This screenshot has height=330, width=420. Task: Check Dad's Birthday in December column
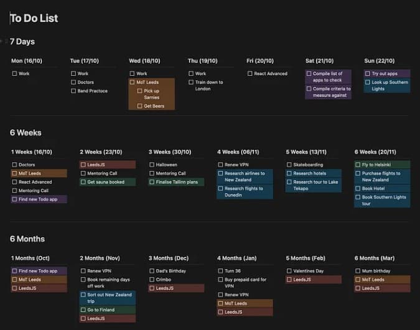click(x=152, y=271)
